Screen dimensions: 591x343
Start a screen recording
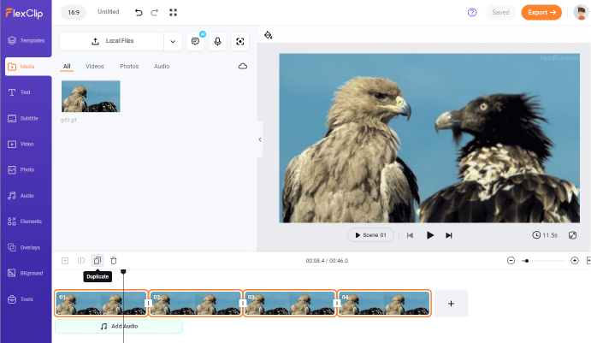[x=240, y=41]
